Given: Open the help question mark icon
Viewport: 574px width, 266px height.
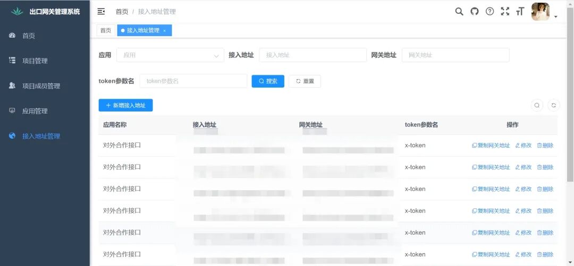Looking at the screenshot, I should point(490,11).
